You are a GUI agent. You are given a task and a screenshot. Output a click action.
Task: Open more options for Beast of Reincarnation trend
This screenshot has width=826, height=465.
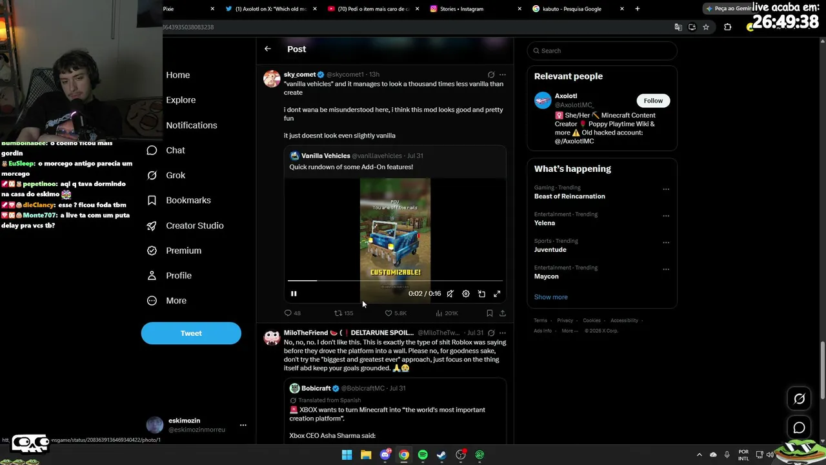point(666,189)
